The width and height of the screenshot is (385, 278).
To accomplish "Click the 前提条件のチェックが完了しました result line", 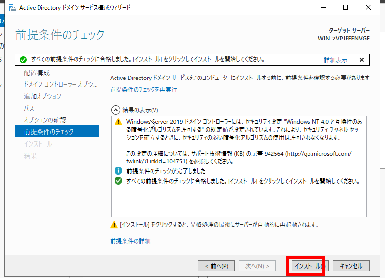I will coord(166,171).
